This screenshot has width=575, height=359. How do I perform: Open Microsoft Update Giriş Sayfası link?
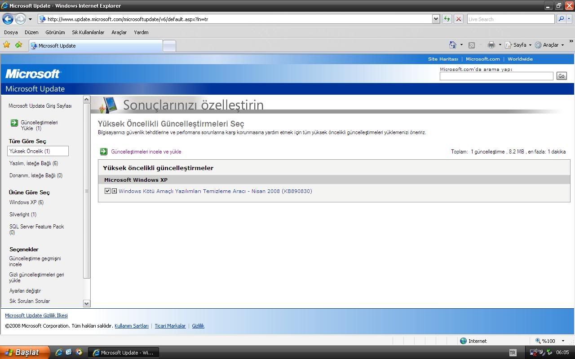40,106
